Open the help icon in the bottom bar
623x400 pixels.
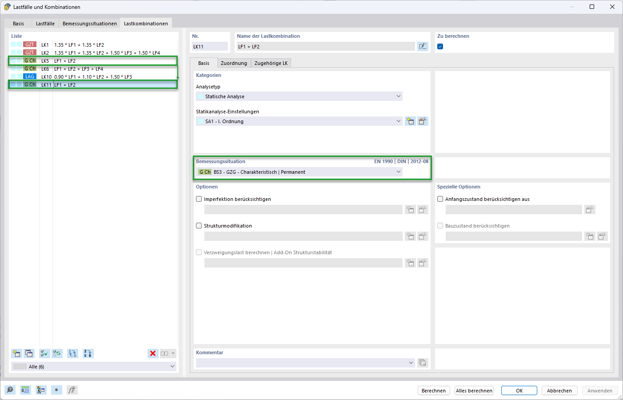coord(10,390)
